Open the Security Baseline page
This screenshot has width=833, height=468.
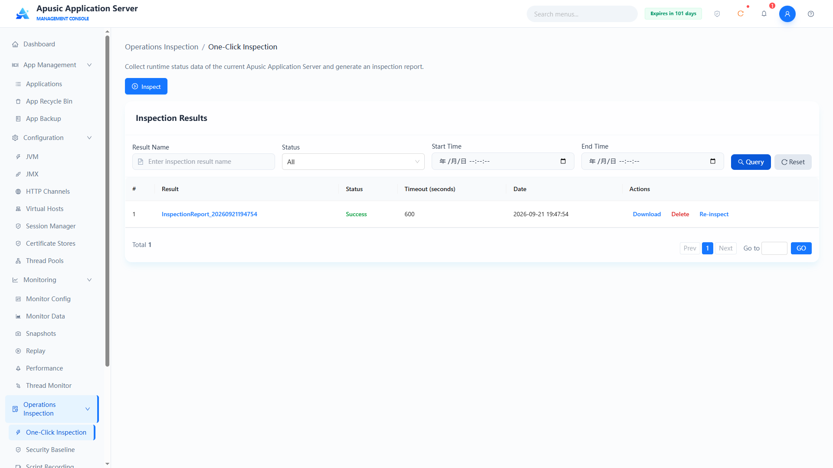coord(52,450)
